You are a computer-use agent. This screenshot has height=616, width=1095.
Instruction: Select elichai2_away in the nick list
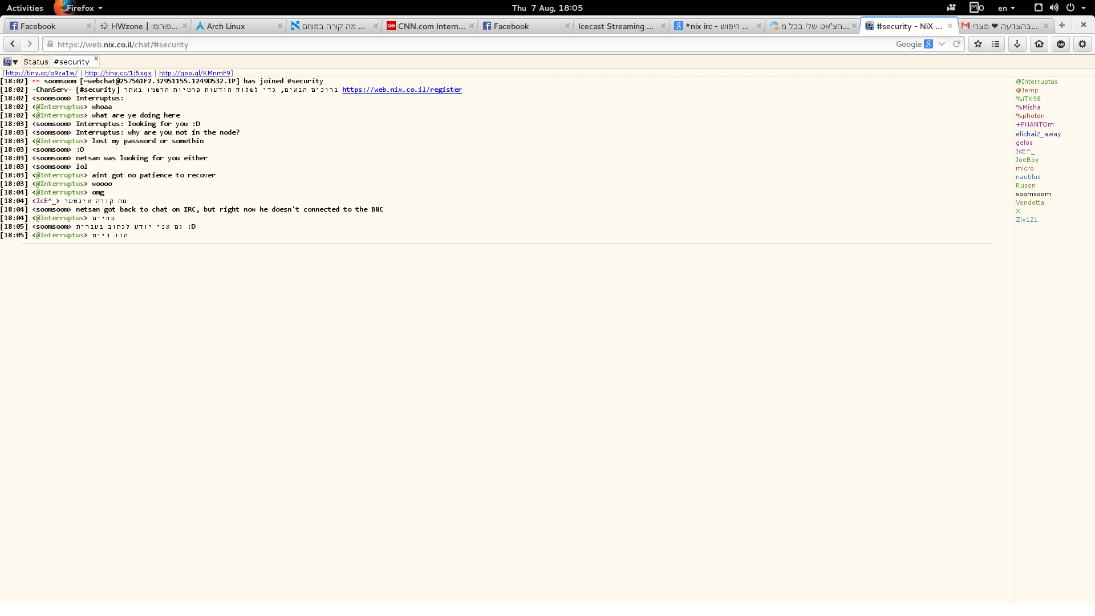1039,134
